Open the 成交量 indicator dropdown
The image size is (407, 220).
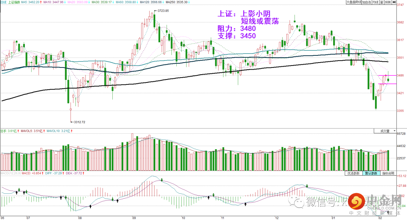coord(385,131)
